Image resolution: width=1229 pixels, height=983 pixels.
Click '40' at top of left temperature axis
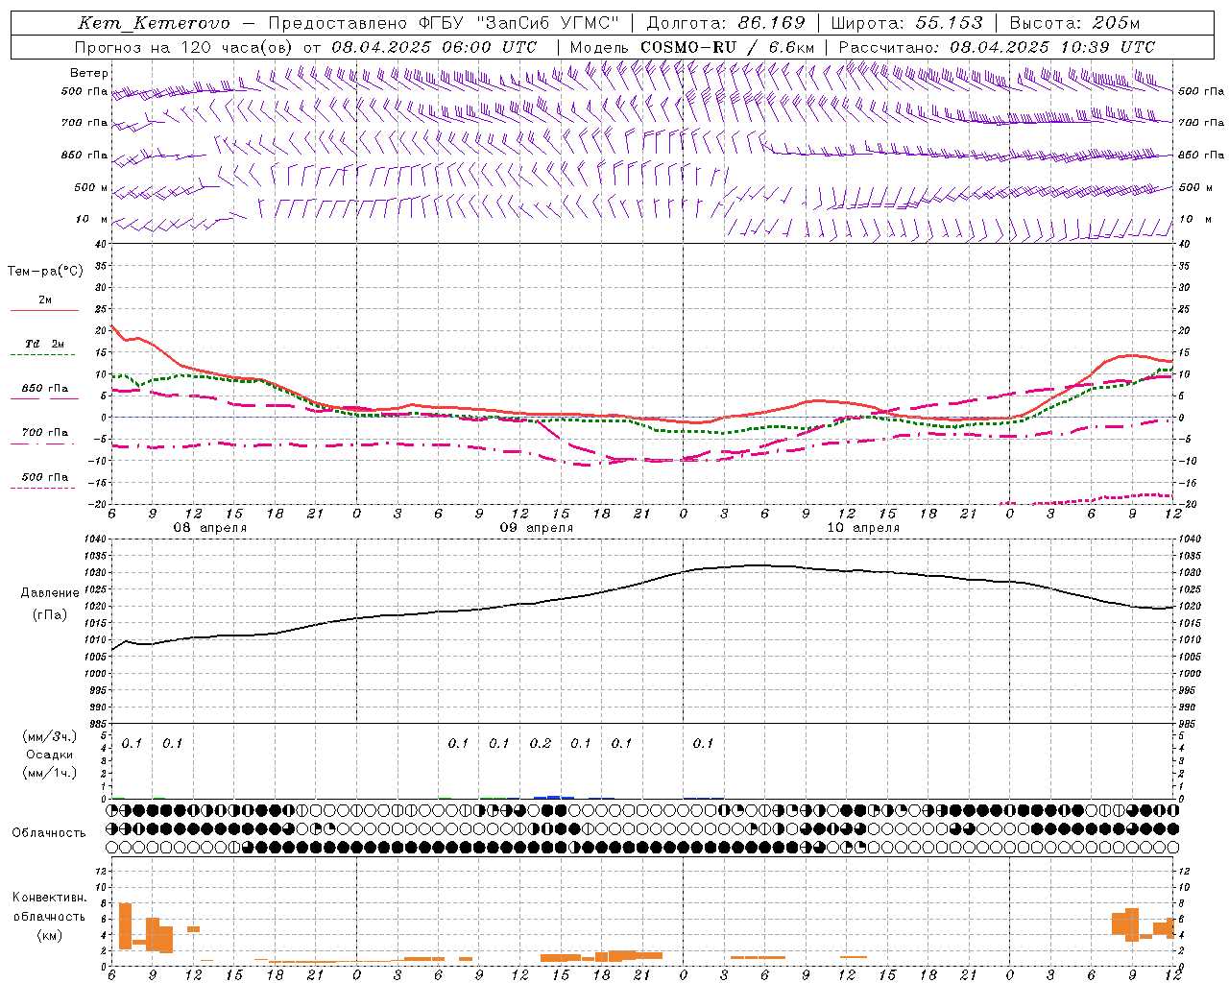101,244
